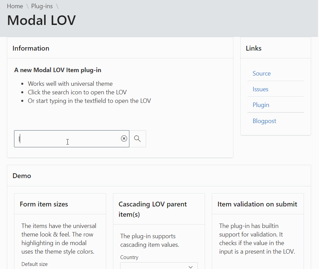Click the Country field label
This screenshot has height=269, width=319.
(x=129, y=257)
